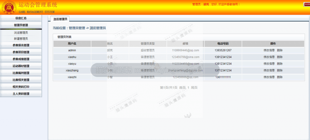Image resolution: width=310 pixels, height=140 pixels.
Task: Click the 操作 column header
Action: (273, 44)
